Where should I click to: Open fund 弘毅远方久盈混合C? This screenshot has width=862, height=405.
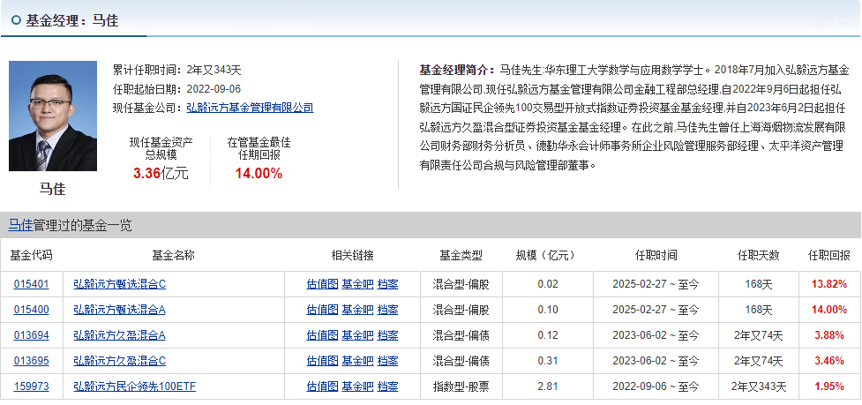[119, 361]
